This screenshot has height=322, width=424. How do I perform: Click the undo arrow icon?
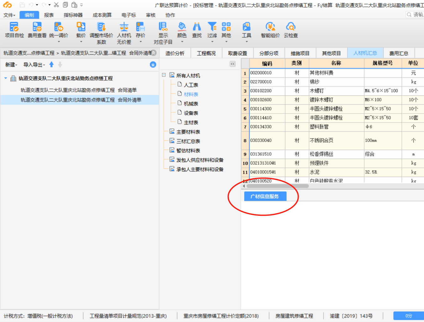31,5
